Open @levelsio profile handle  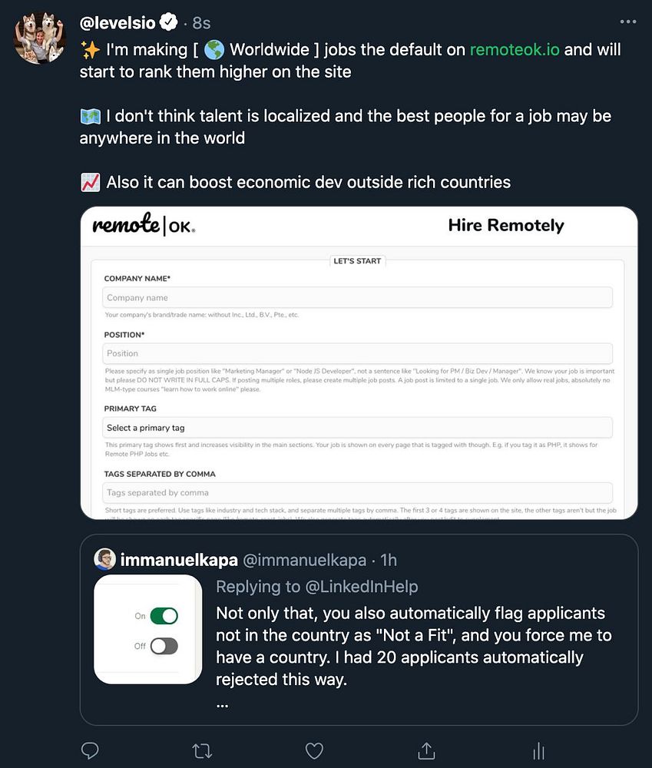coord(117,22)
